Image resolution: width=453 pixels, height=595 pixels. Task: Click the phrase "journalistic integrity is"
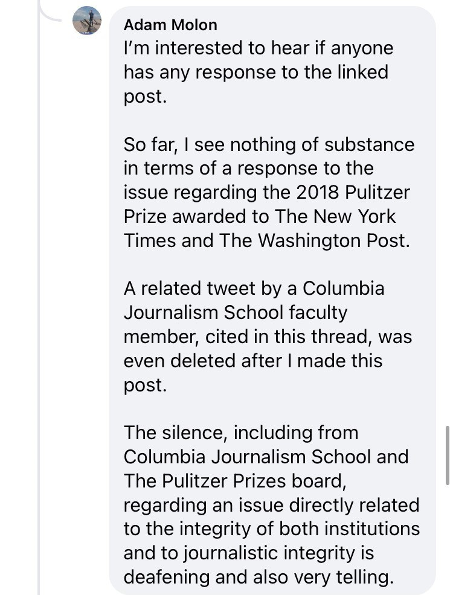coord(279,553)
